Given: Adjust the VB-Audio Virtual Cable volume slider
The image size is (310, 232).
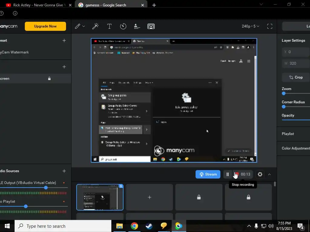Looking at the screenshot, I should [46, 188].
